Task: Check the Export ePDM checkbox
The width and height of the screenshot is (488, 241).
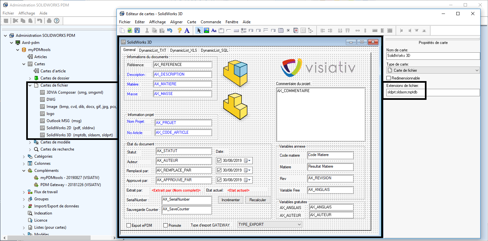Action: (129, 225)
